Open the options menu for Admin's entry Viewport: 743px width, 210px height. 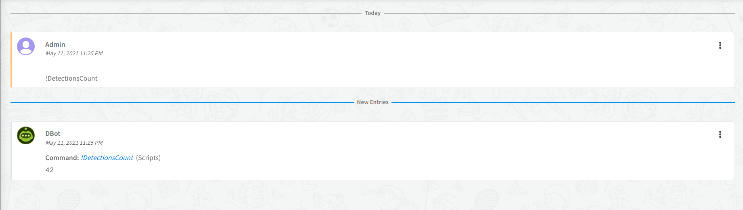point(720,46)
